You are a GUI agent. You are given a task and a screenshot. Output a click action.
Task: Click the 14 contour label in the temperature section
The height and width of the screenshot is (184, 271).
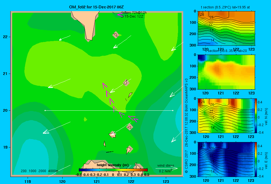212,40
